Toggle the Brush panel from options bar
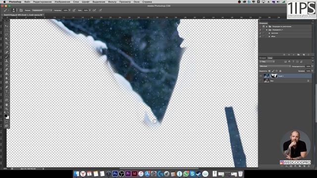Viewport: 317px width, 178px height. (x=21, y=10)
